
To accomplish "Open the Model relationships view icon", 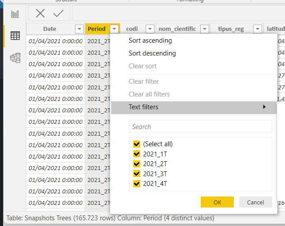I will [15, 58].
